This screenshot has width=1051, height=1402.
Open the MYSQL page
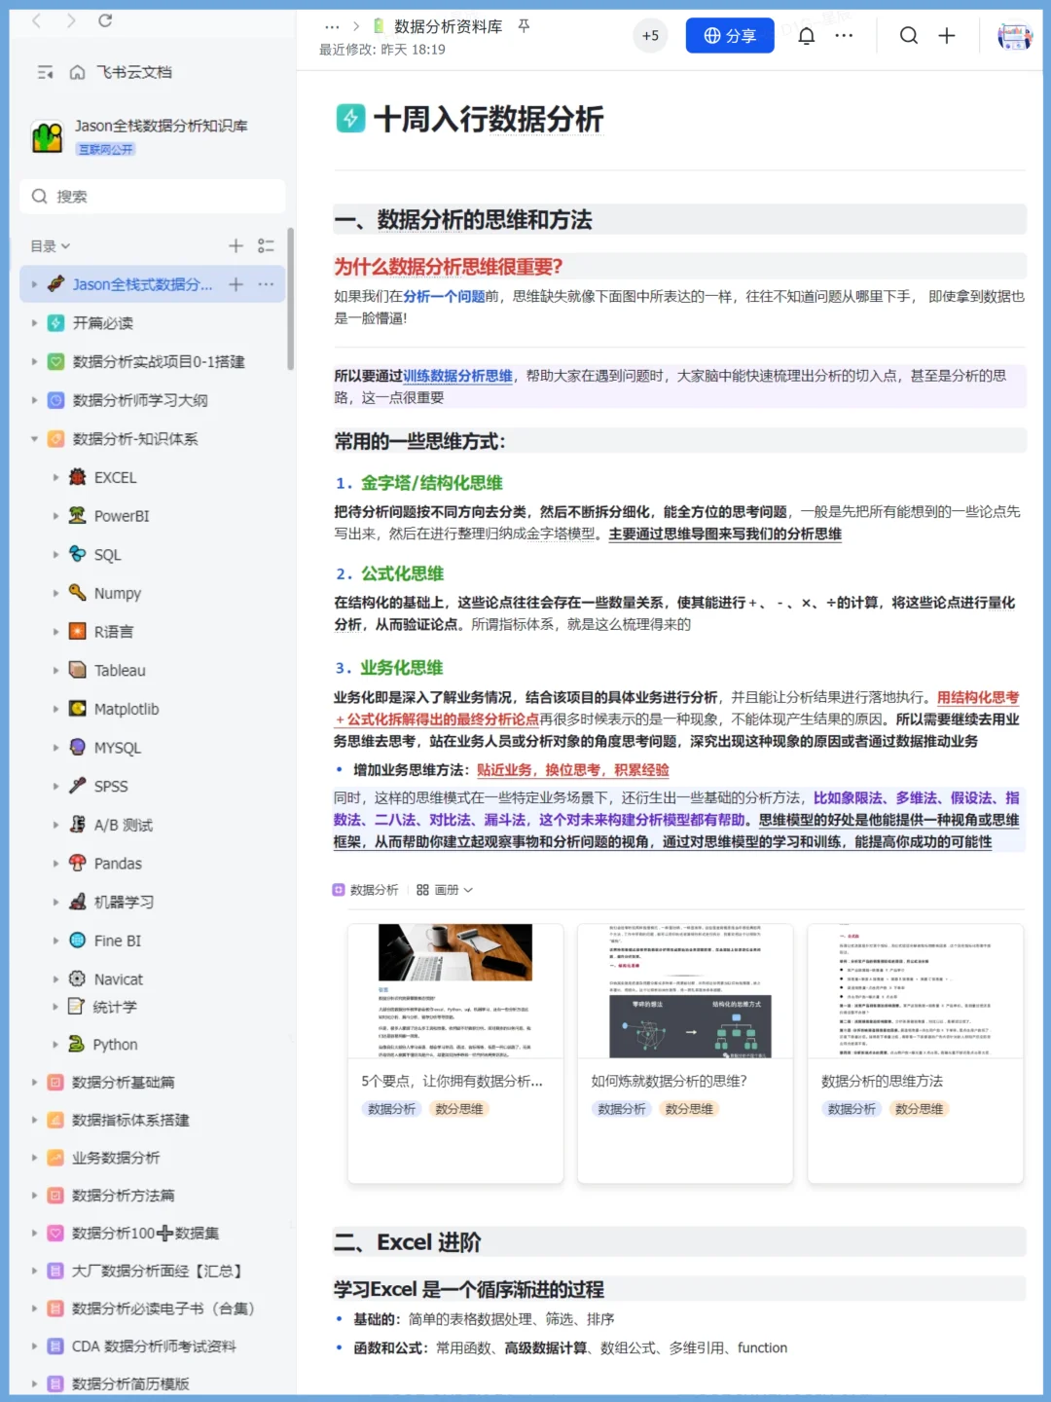[117, 748]
